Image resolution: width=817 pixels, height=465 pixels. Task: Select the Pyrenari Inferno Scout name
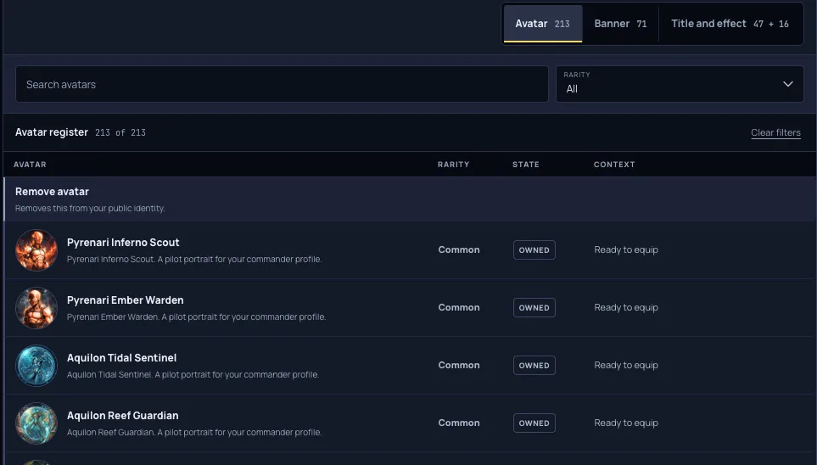(x=123, y=243)
